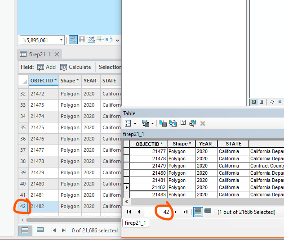The image size is (284, 240).
Task: Show all records in ArcMap table
Action: [x=198, y=212]
